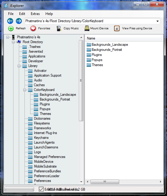This screenshot has height=196, width=167.
Task: Open the Extras menu
Action: [x=35, y=14]
